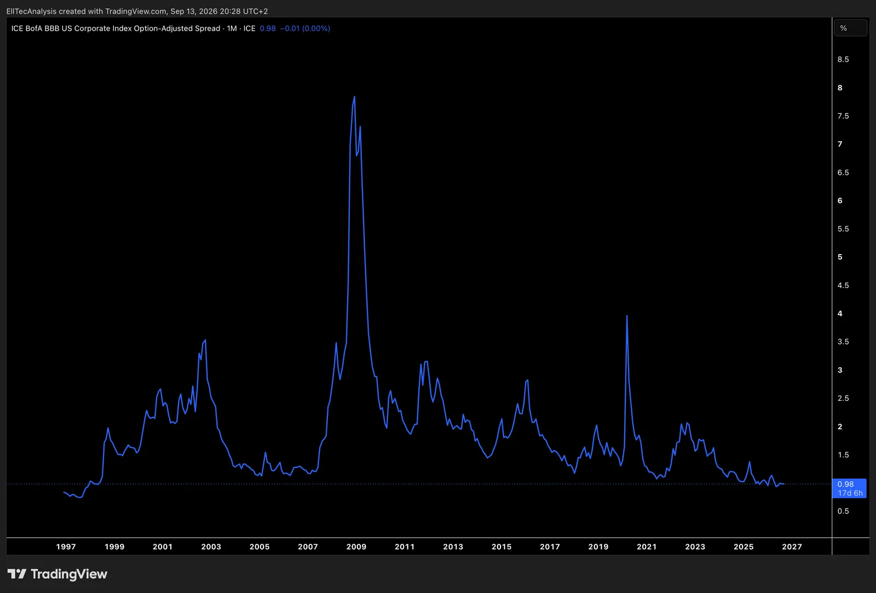
Task: Click the 2017 label on time axis
Action: [550, 546]
